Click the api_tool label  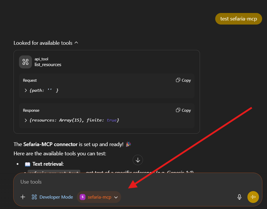click(x=41, y=59)
